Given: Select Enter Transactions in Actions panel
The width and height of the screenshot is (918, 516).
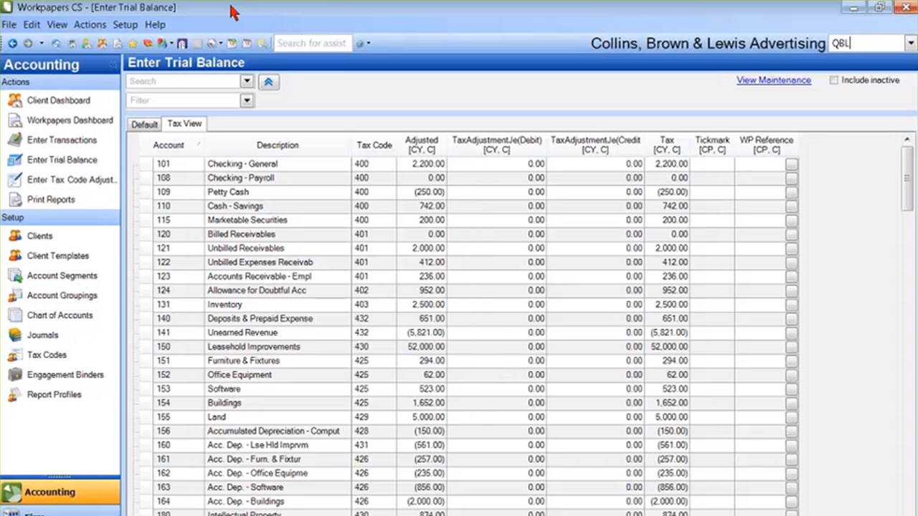Looking at the screenshot, I should (61, 140).
